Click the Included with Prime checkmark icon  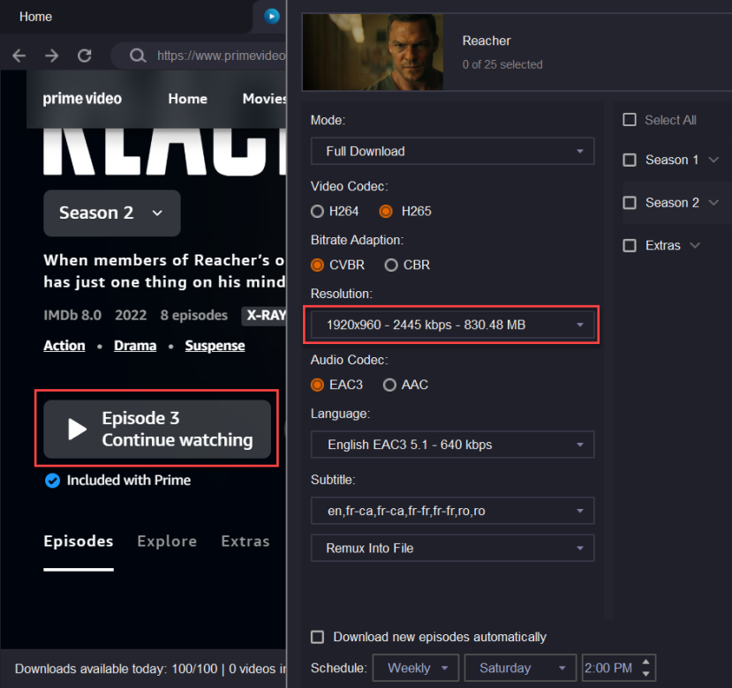(52, 481)
